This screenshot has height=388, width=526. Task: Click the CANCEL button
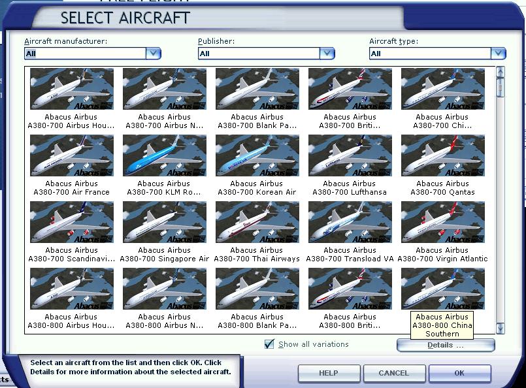(x=394, y=373)
